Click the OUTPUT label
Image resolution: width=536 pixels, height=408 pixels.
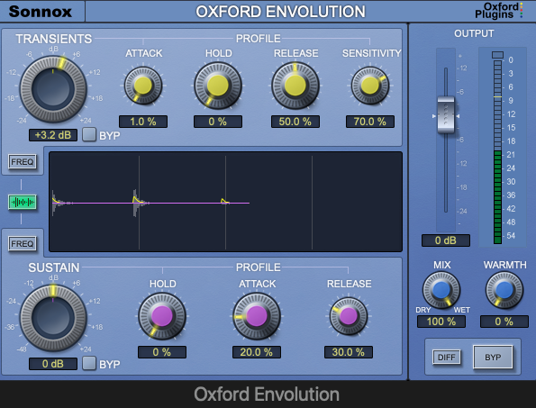pyautogui.click(x=474, y=33)
